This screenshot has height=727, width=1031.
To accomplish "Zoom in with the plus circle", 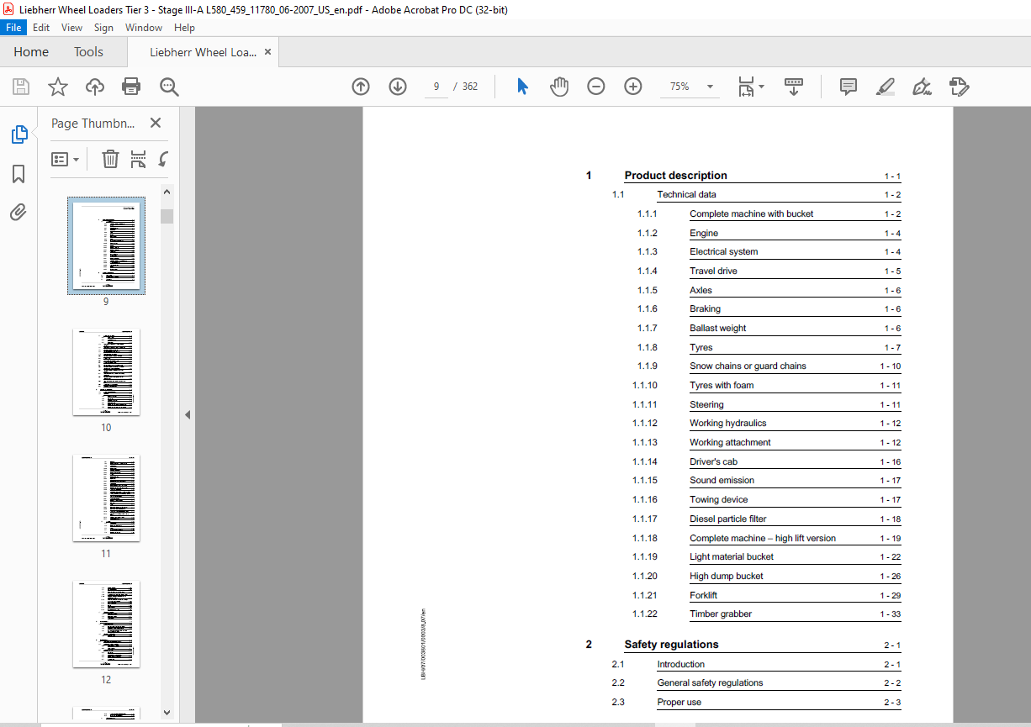I will click(633, 87).
